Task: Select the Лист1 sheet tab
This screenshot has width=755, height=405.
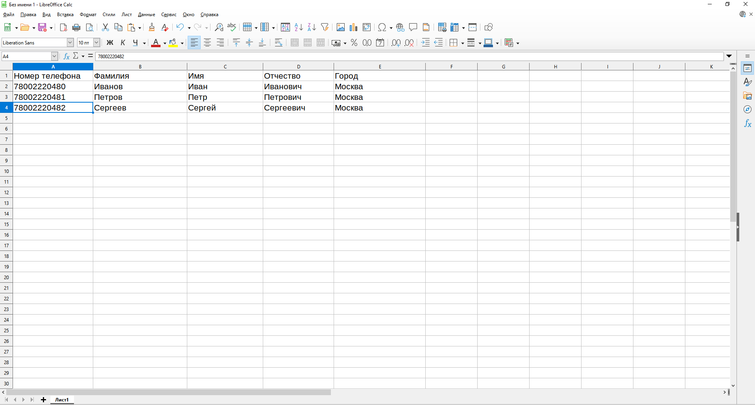Action: pyautogui.click(x=62, y=399)
